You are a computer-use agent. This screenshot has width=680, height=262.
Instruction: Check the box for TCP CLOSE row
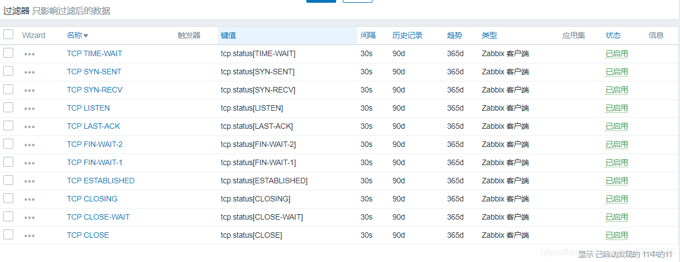pyautogui.click(x=8, y=234)
